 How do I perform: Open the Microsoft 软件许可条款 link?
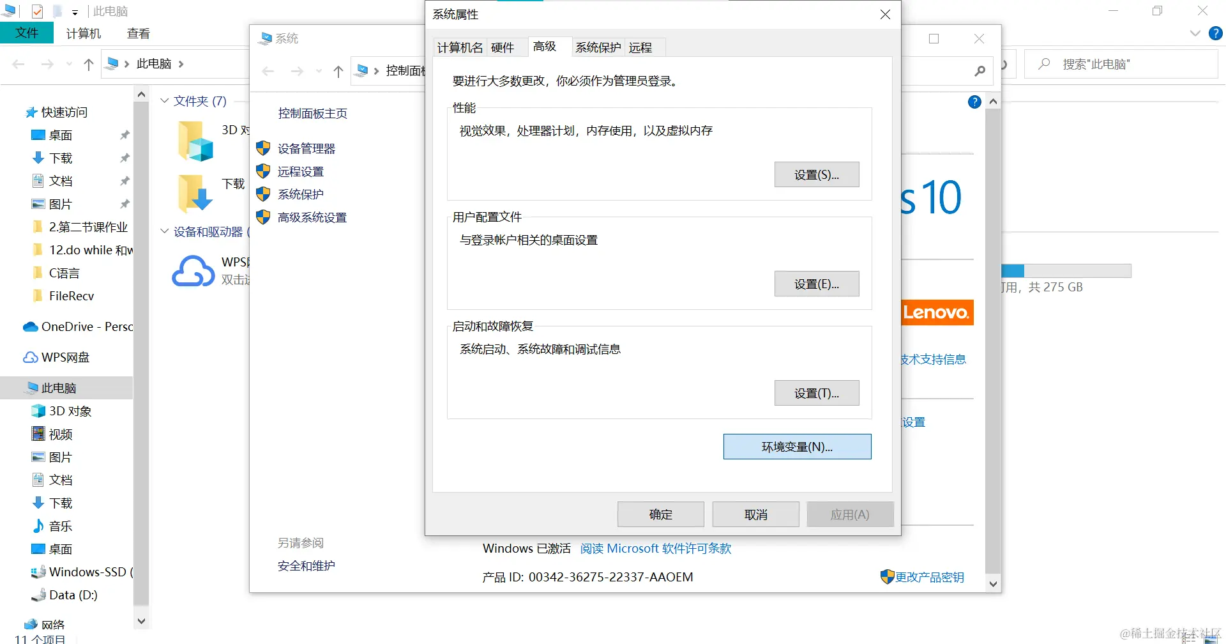(x=656, y=548)
